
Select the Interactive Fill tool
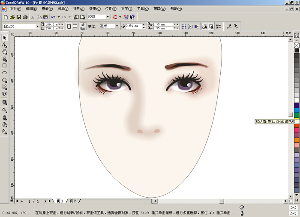pyautogui.click(x=4, y=132)
